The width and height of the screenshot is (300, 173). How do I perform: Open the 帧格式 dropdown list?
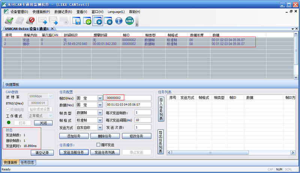pyautogui.click(x=100, y=120)
